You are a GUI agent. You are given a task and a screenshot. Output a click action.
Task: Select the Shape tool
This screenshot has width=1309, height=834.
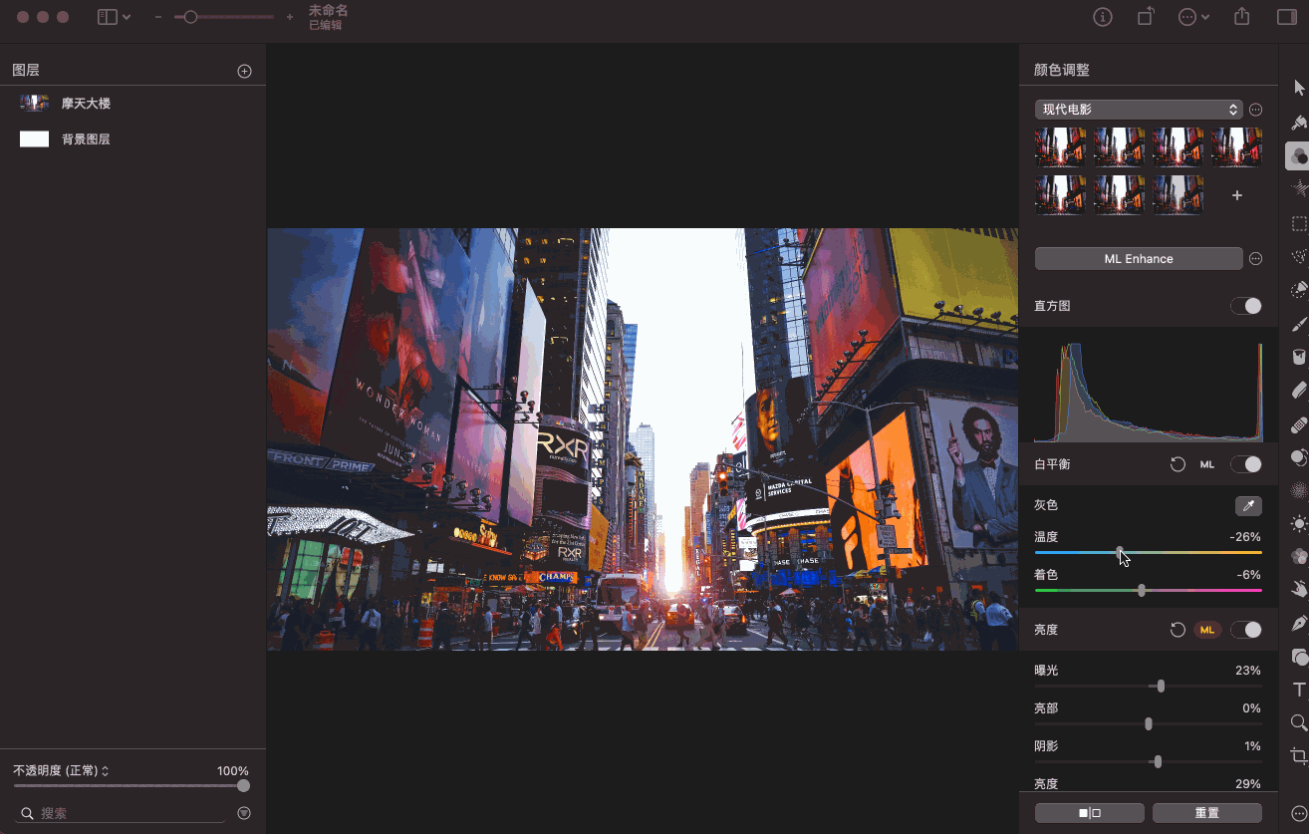pyautogui.click(x=1299, y=657)
